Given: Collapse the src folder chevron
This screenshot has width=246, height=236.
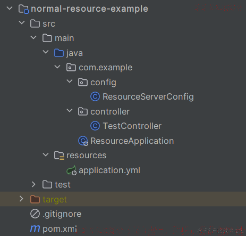Looking at the screenshot, I should (22, 23).
